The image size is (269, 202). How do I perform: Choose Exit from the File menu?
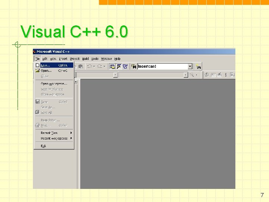(54, 146)
